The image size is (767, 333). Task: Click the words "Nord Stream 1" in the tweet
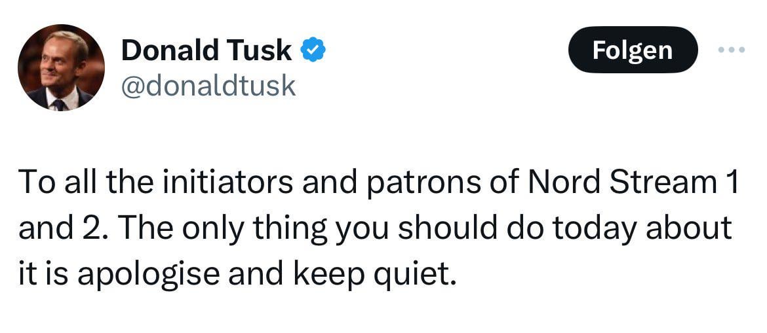pyautogui.click(x=633, y=182)
